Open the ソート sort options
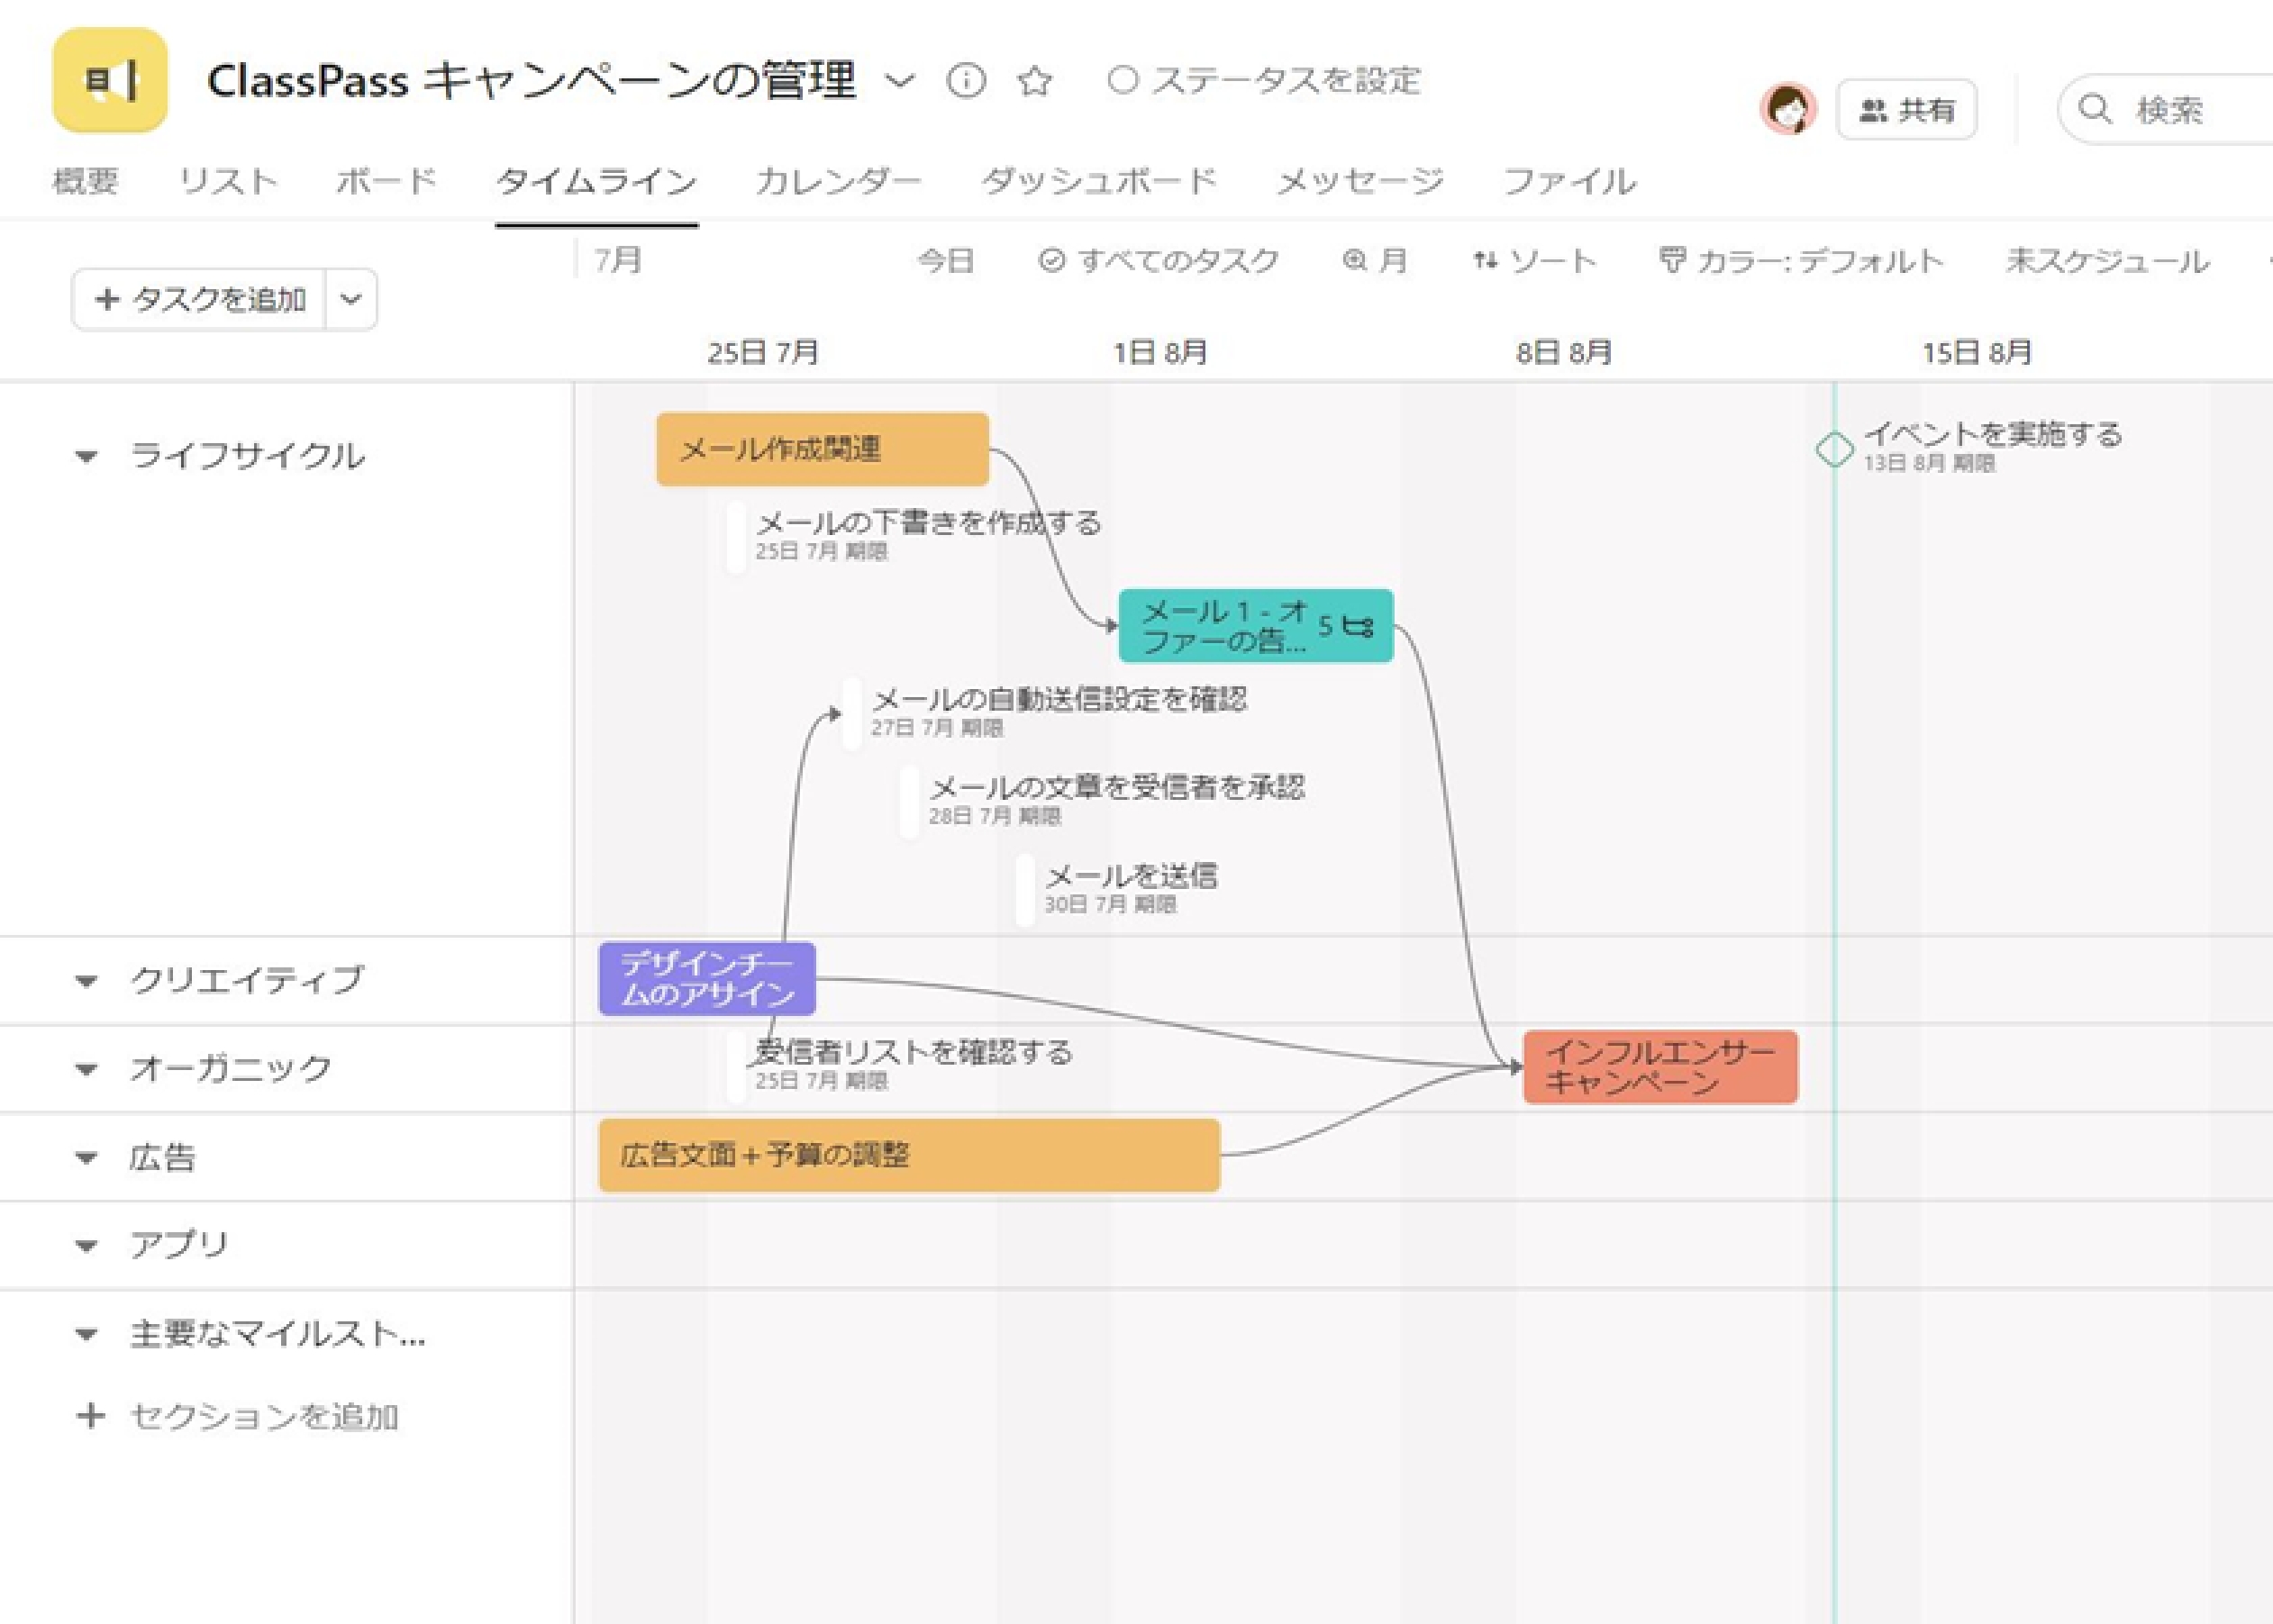 [x=1534, y=261]
